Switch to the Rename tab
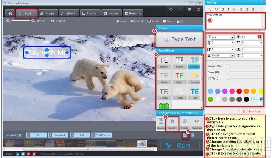 133,13
